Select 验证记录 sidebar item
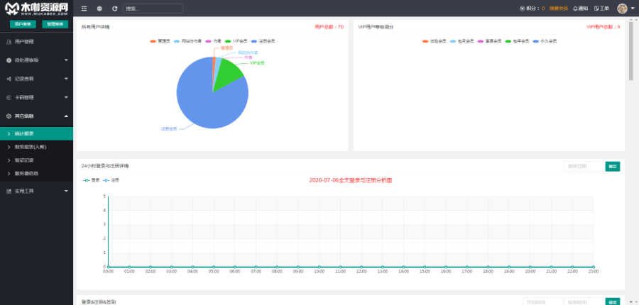 click(24, 160)
